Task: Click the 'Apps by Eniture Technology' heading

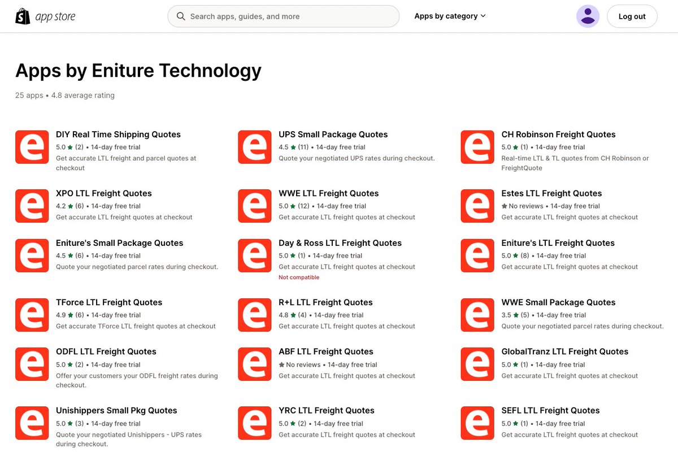Action: click(138, 71)
